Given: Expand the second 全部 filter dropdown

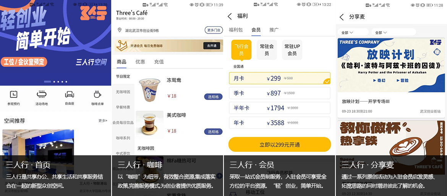Looking at the screenshot, I should [394, 32].
